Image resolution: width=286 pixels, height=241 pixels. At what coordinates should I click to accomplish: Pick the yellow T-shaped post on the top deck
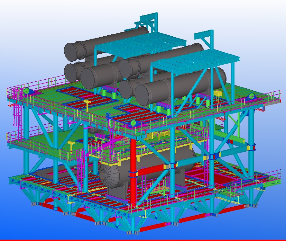(x=87, y=105)
